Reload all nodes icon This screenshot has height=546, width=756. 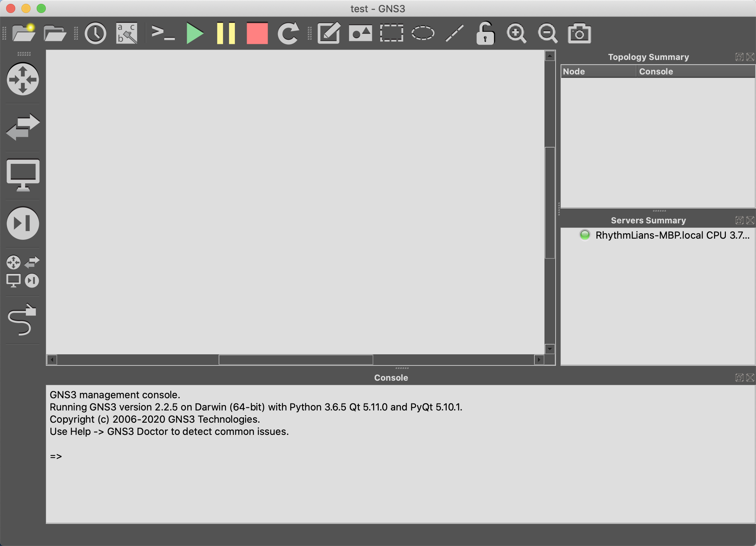coord(288,33)
